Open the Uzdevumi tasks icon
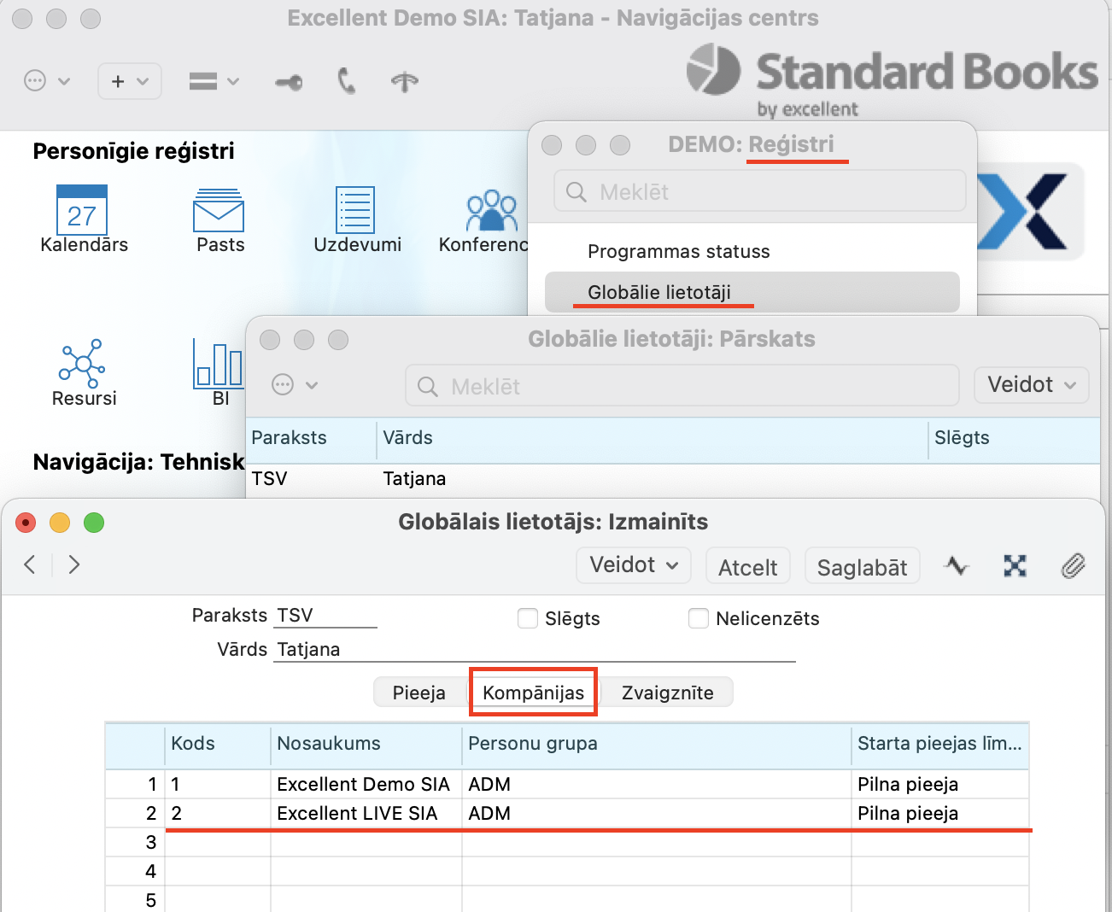Viewport: 1112px width, 912px height. coord(355,211)
